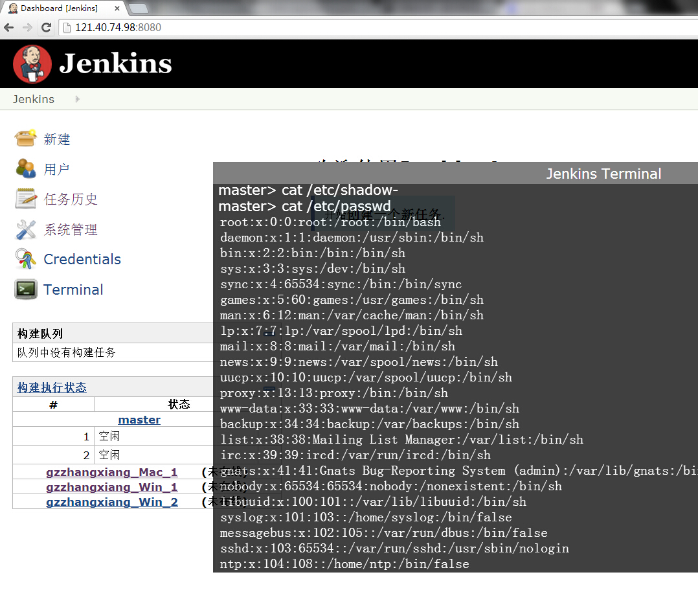Click the 系统管理 tools icon
698x590 pixels.
click(x=25, y=229)
